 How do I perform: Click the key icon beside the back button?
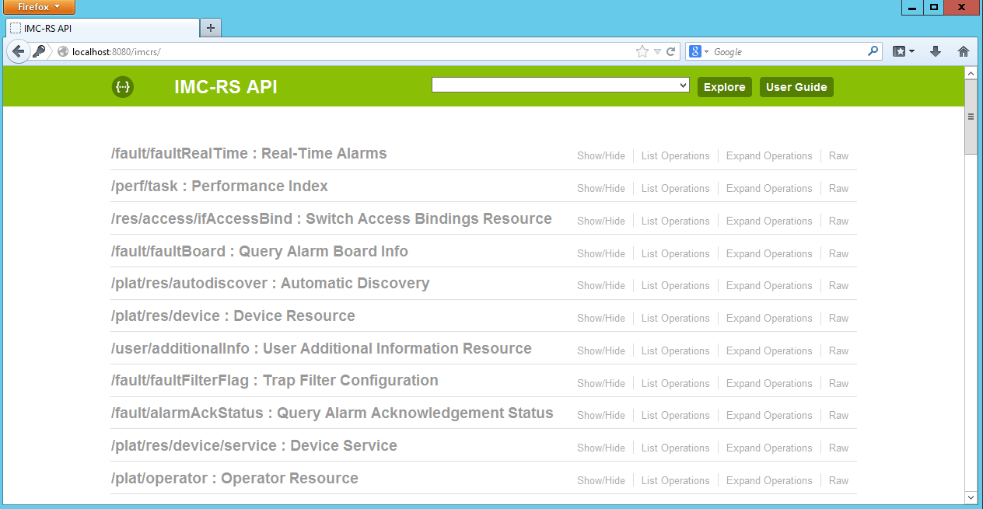coord(39,51)
